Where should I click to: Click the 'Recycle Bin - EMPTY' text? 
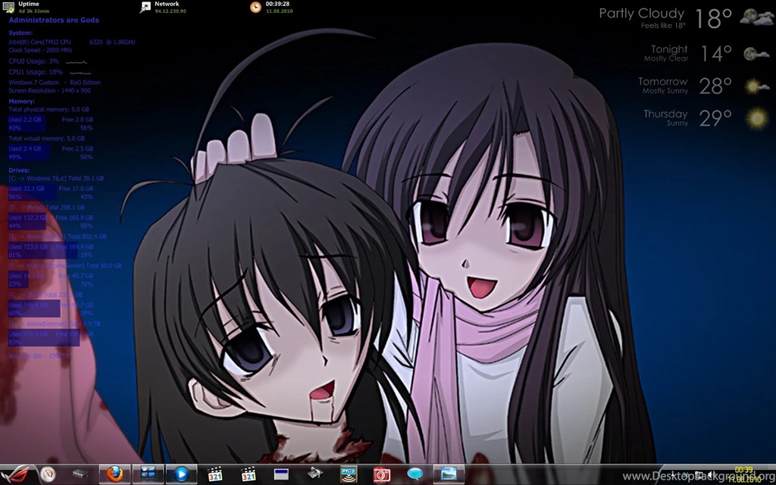coord(39,356)
